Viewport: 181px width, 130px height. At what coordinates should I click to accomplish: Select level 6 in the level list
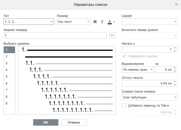click(9, 83)
